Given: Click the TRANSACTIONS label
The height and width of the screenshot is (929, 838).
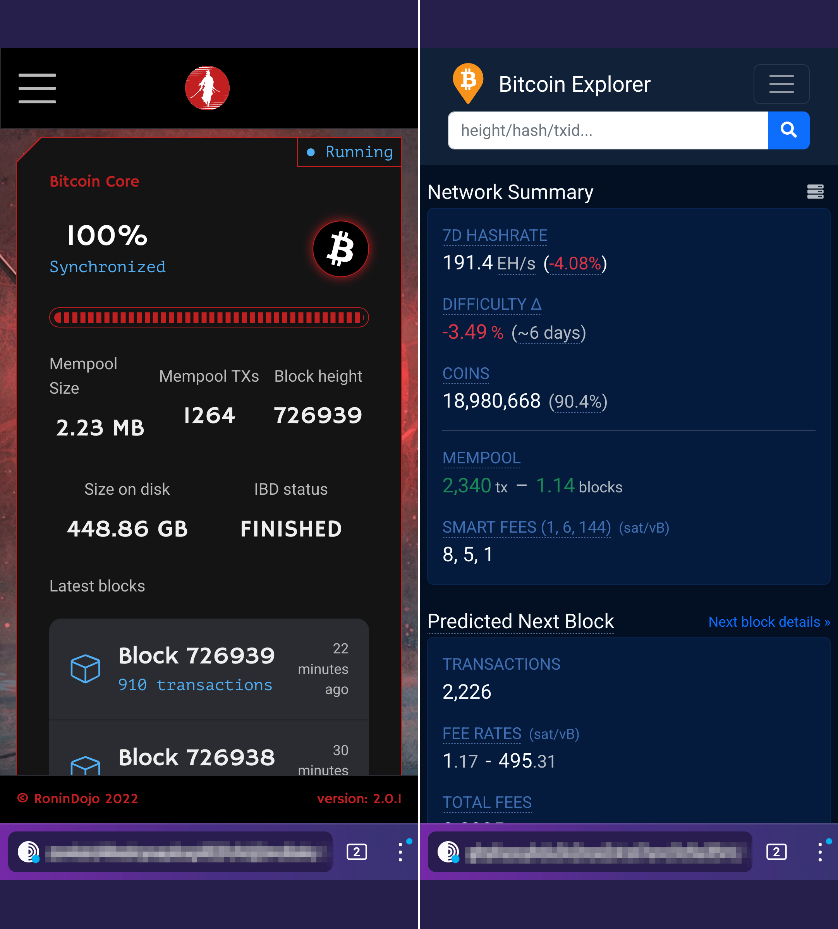Looking at the screenshot, I should click(501, 664).
